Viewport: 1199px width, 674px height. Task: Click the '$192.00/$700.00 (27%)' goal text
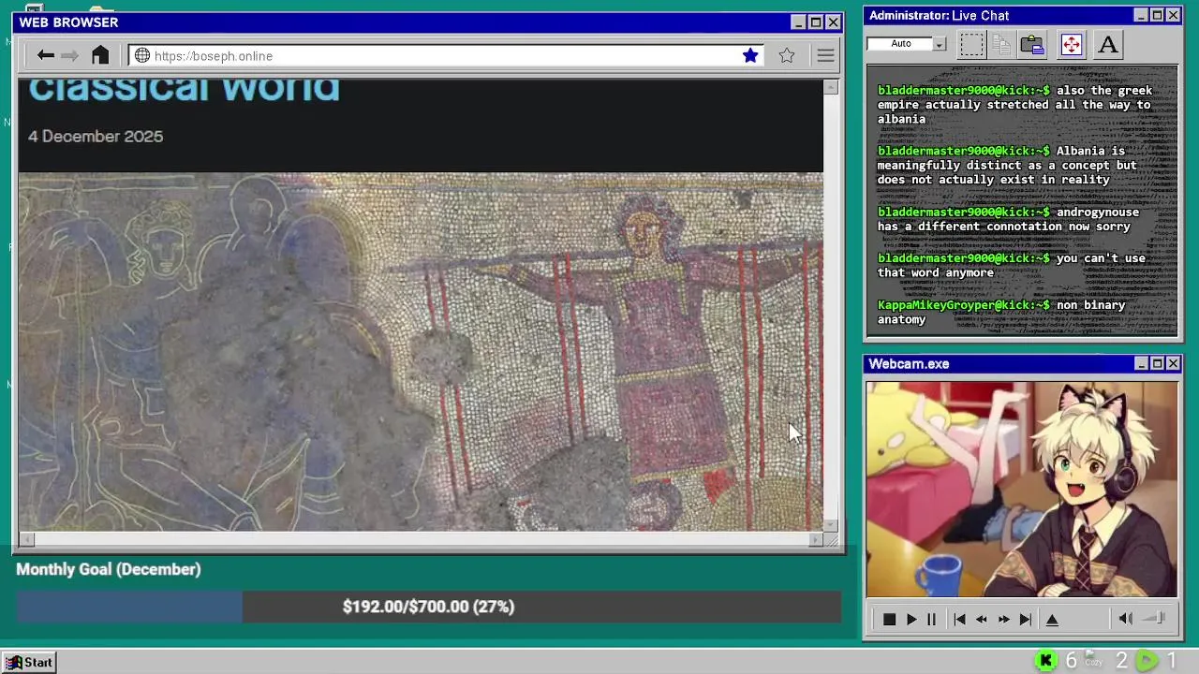428,607
